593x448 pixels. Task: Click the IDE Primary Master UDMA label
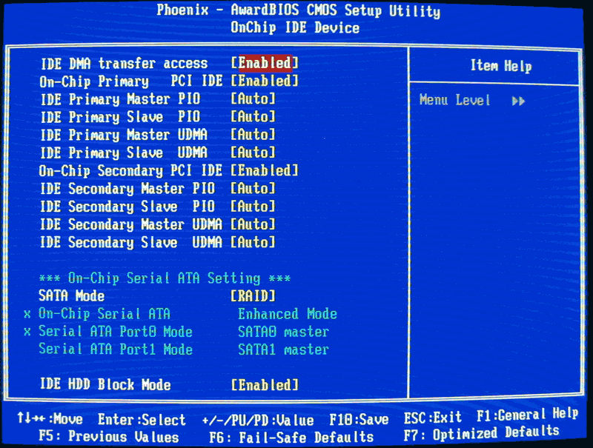(x=124, y=136)
